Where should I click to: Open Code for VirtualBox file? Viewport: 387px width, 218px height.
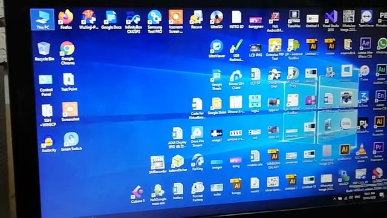pos(197,109)
